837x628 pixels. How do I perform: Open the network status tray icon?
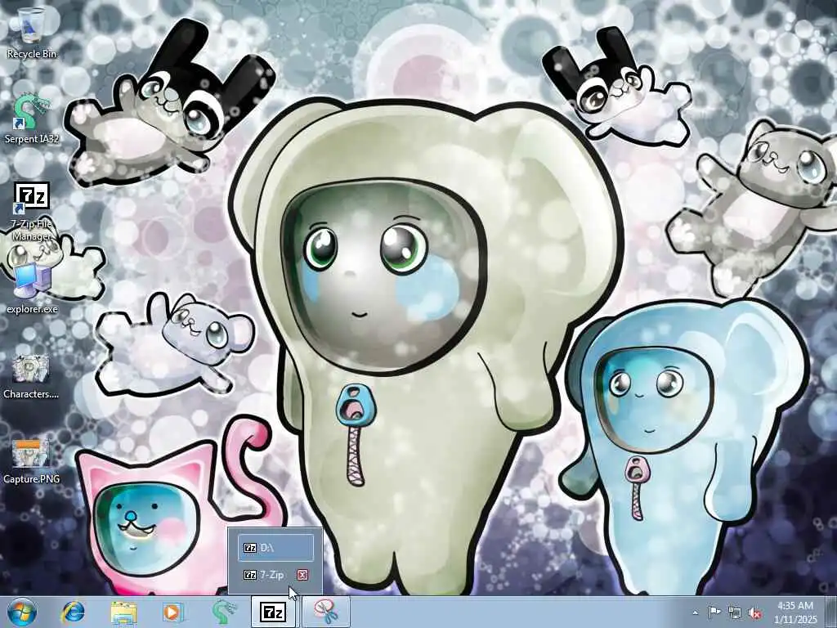[x=735, y=612]
